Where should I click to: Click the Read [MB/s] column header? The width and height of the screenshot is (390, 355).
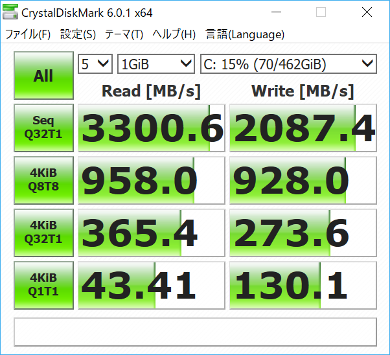[151, 91]
